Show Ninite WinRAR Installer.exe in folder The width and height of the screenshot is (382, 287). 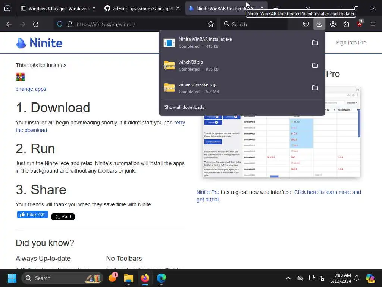tap(315, 43)
